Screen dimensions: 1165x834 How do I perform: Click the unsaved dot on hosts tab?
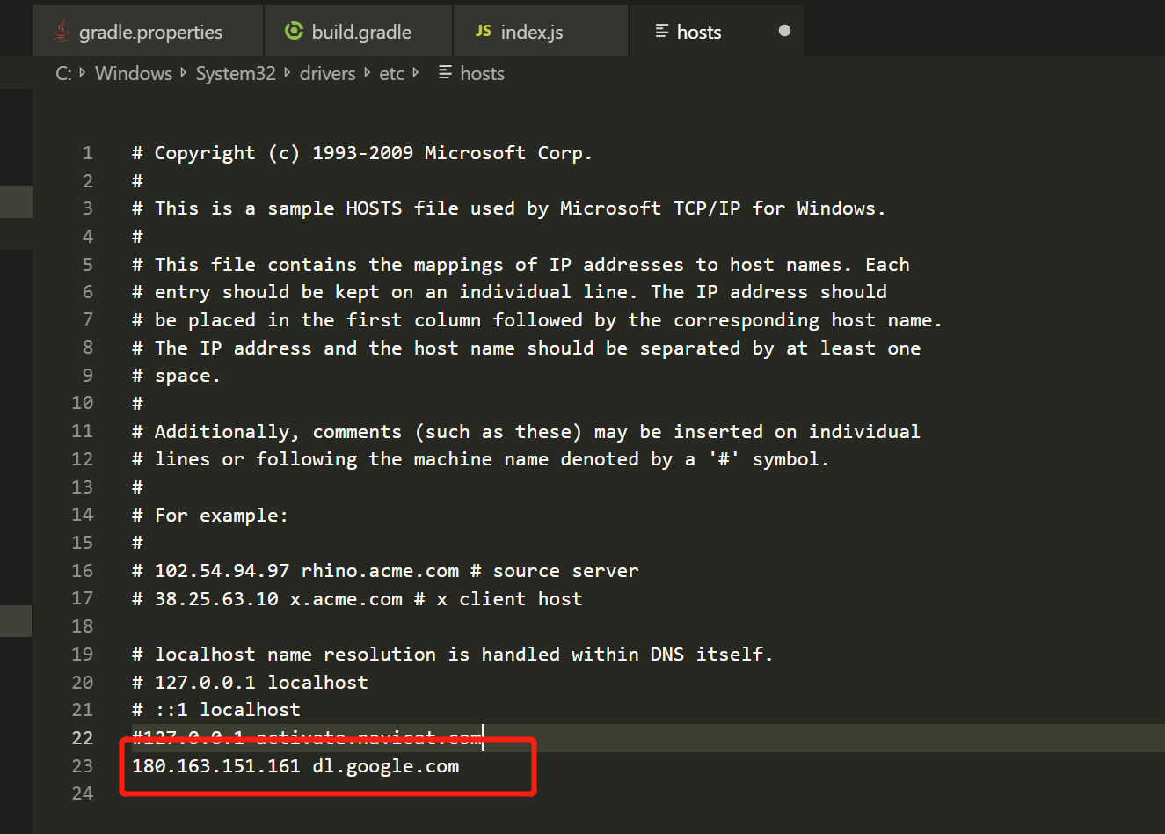coord(784,31)
